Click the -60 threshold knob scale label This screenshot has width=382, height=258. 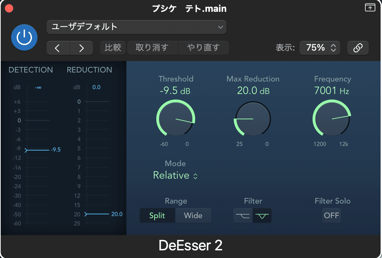click(x=164, y=144)
